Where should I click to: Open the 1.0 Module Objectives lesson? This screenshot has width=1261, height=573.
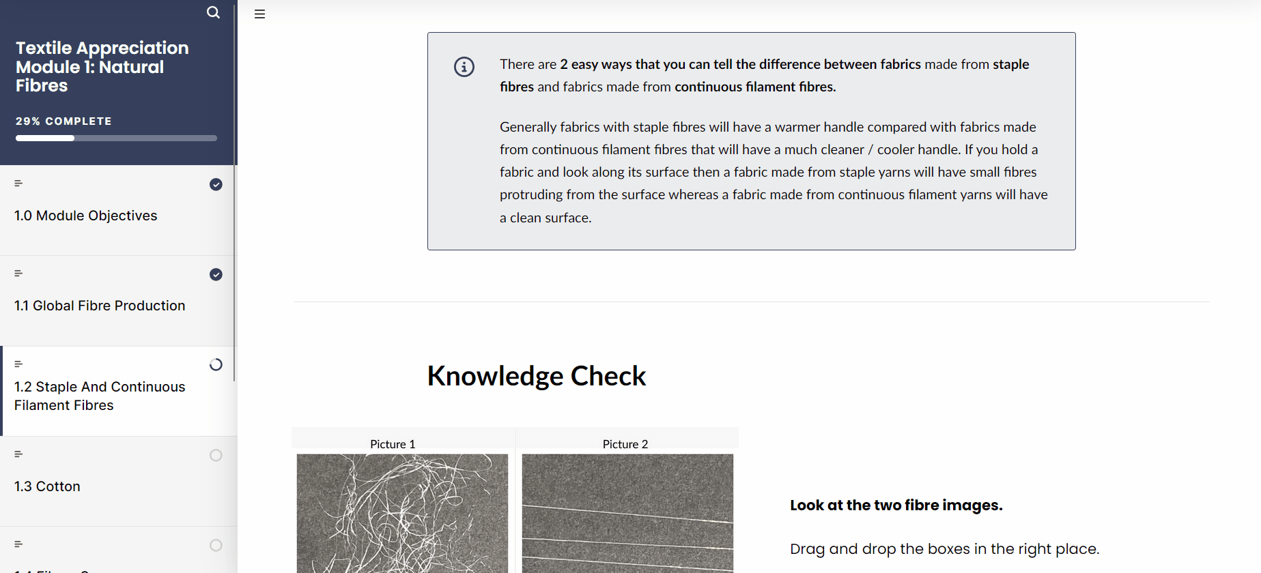click(x=86, y=216)
